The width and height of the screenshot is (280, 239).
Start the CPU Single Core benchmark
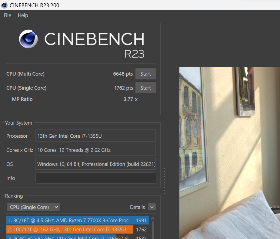tap(145, 88)
